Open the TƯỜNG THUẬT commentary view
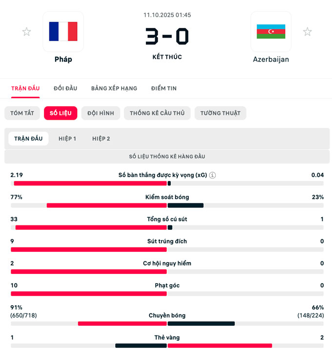 coord(220,113)
